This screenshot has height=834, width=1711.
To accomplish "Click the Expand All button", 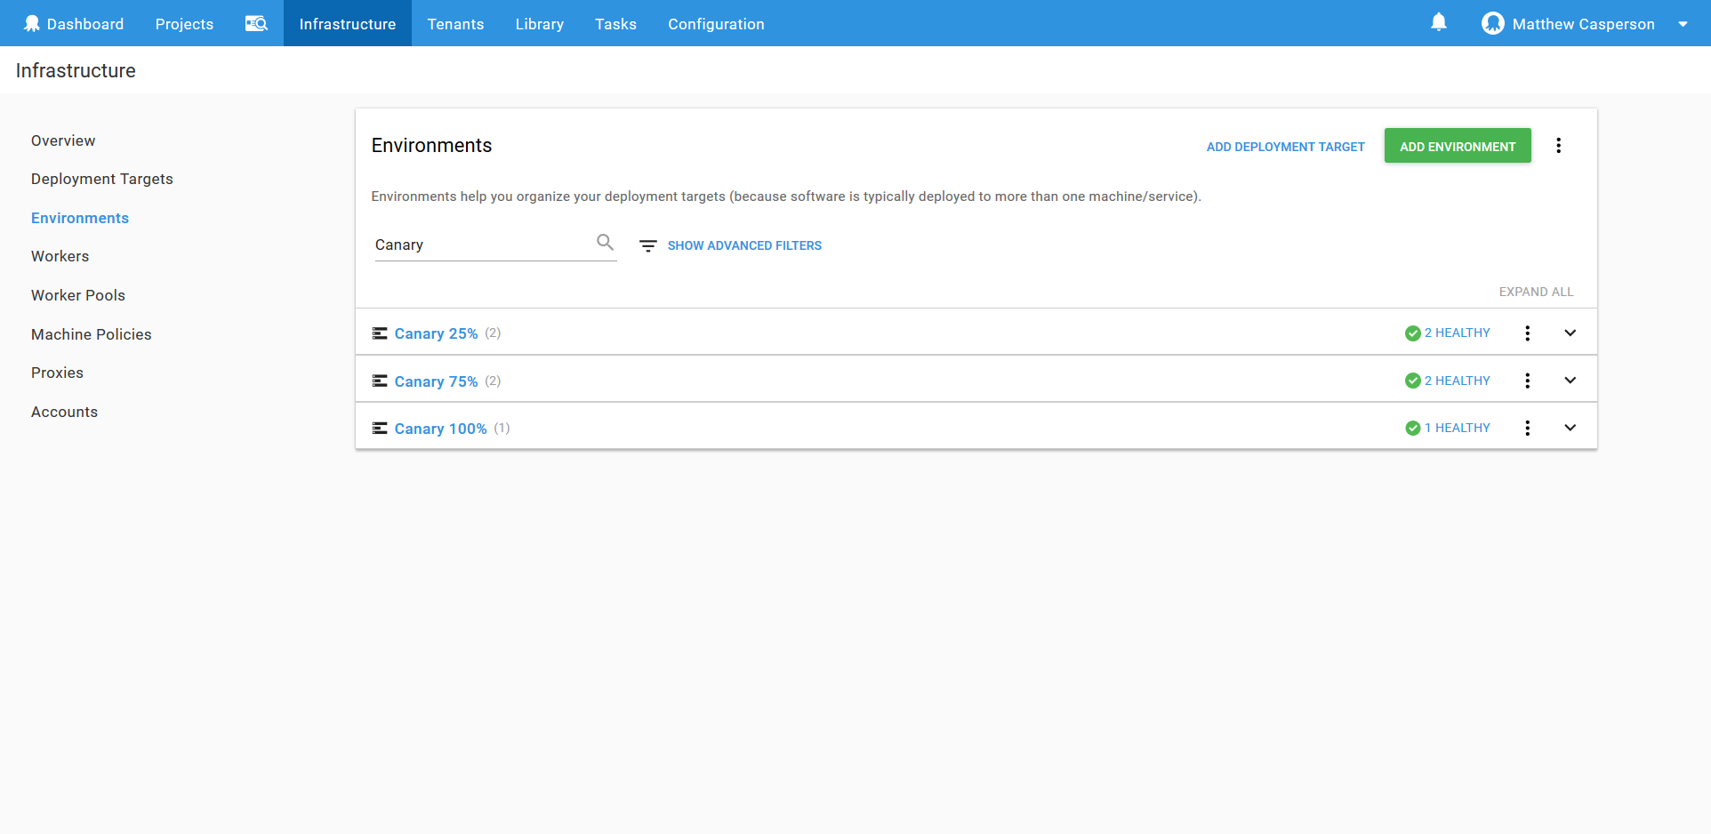I will tap(1536, 292).
